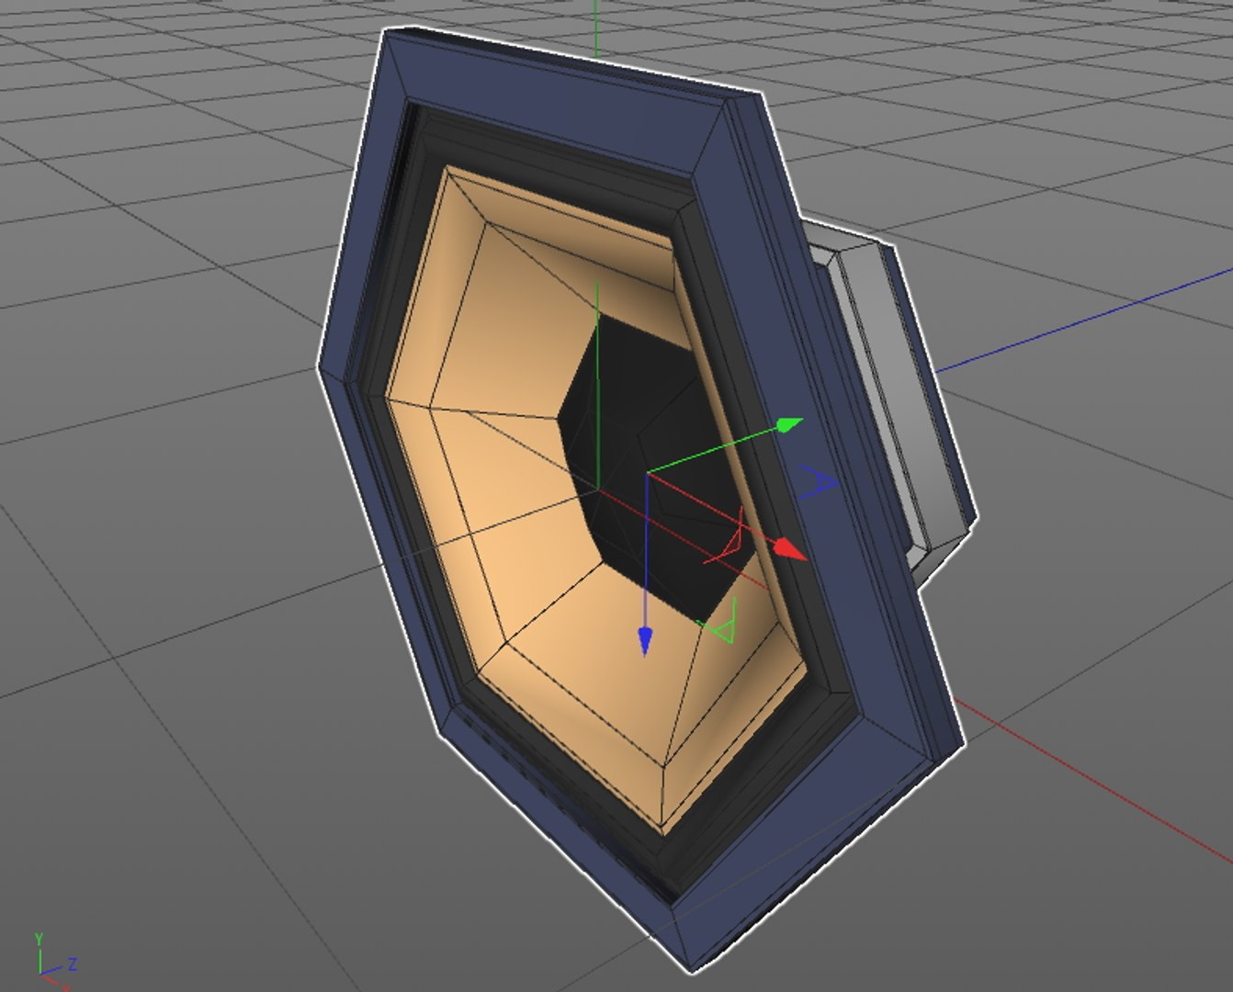Select the blue plane handle of the gizmo
The image size is (1233, 992).
click(818, 483)
